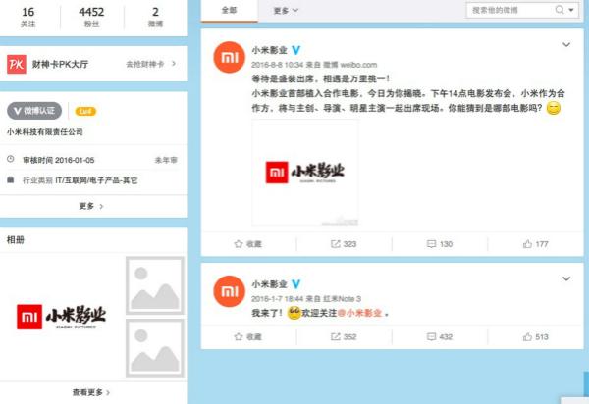Expand profile info with 更多
589x404 pixels.
pyautogui.click(x=91, y=206)
